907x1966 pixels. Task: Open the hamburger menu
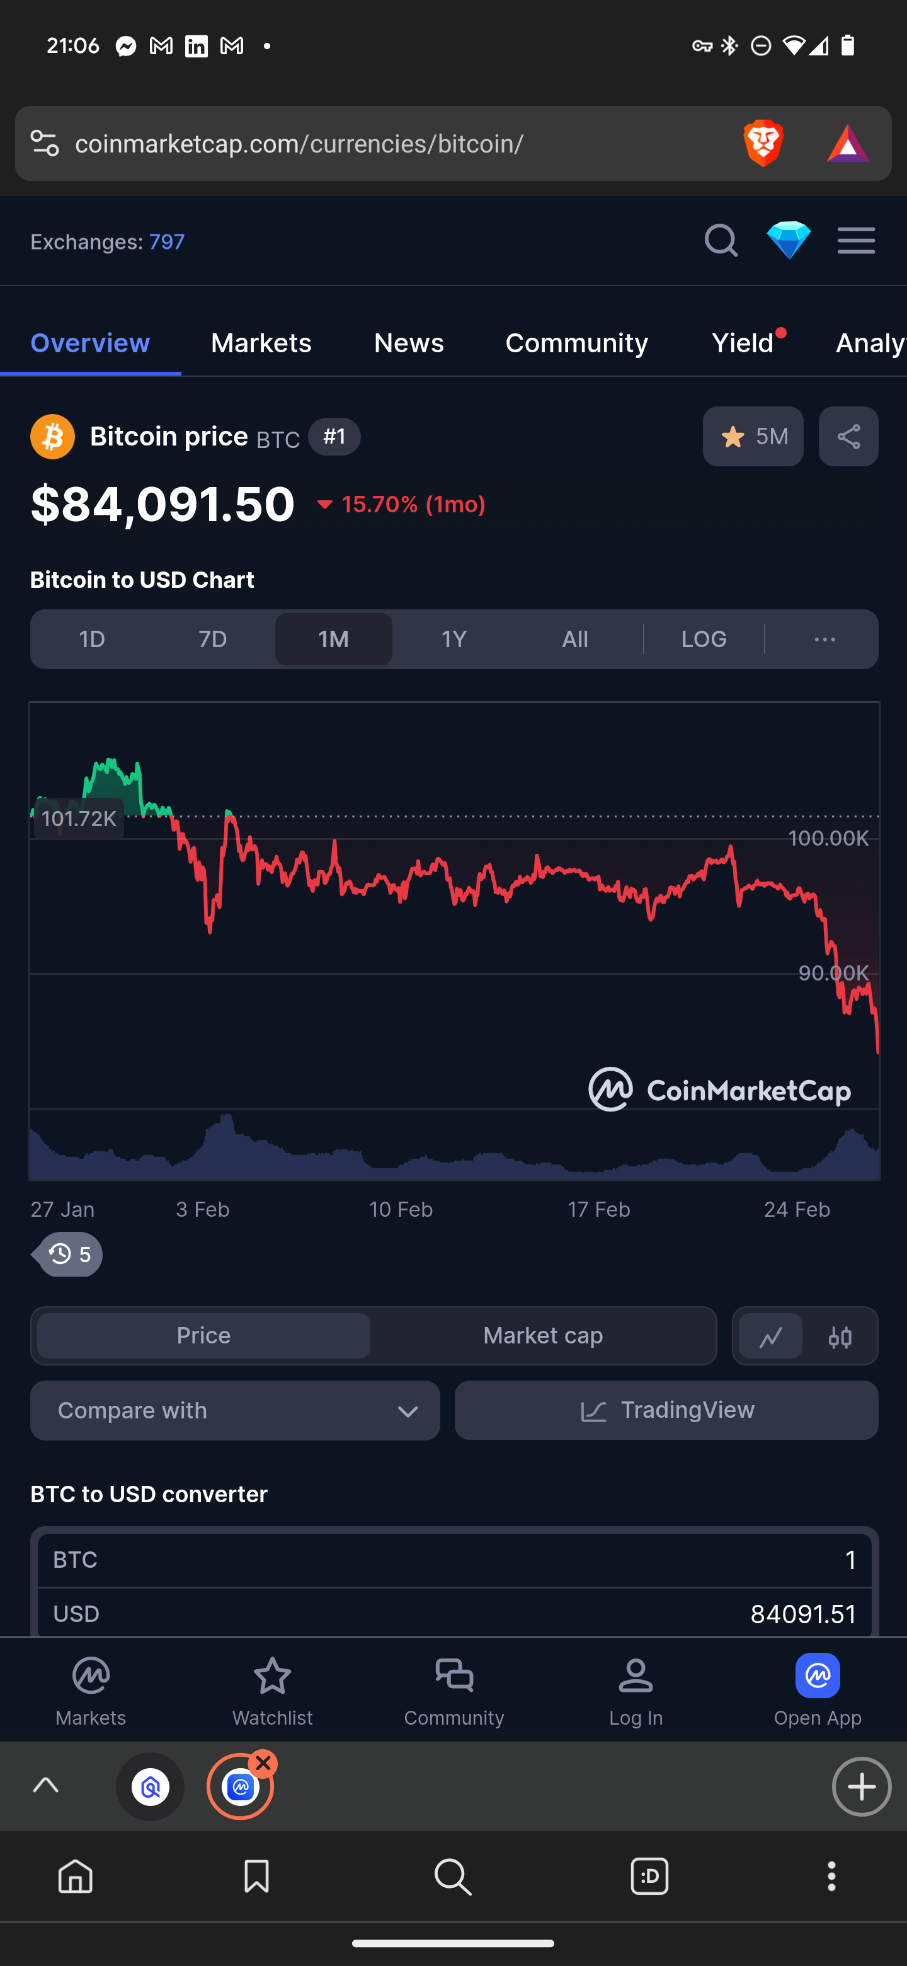(x=856, y=241)
